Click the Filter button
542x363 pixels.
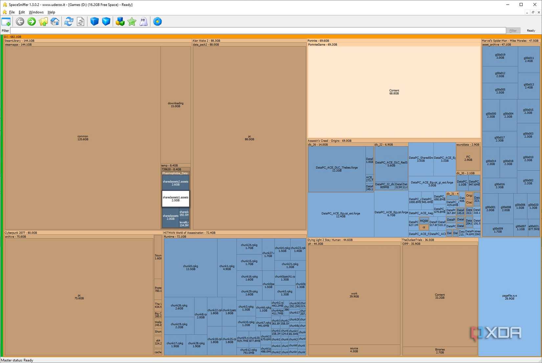pos(513,30)
